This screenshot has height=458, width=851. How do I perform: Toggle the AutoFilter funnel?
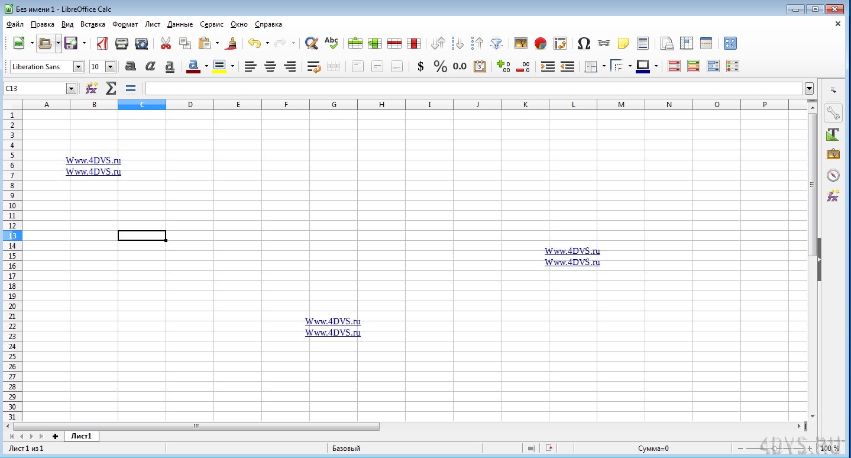[x=497, y=43]
